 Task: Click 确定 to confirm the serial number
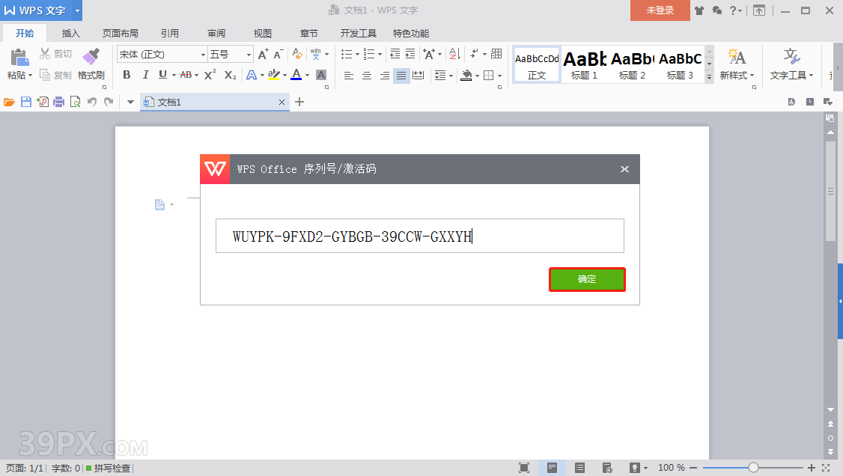587,279
